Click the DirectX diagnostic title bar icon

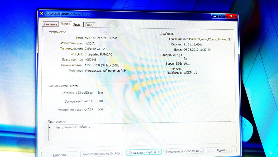click(x=41, y=13)
